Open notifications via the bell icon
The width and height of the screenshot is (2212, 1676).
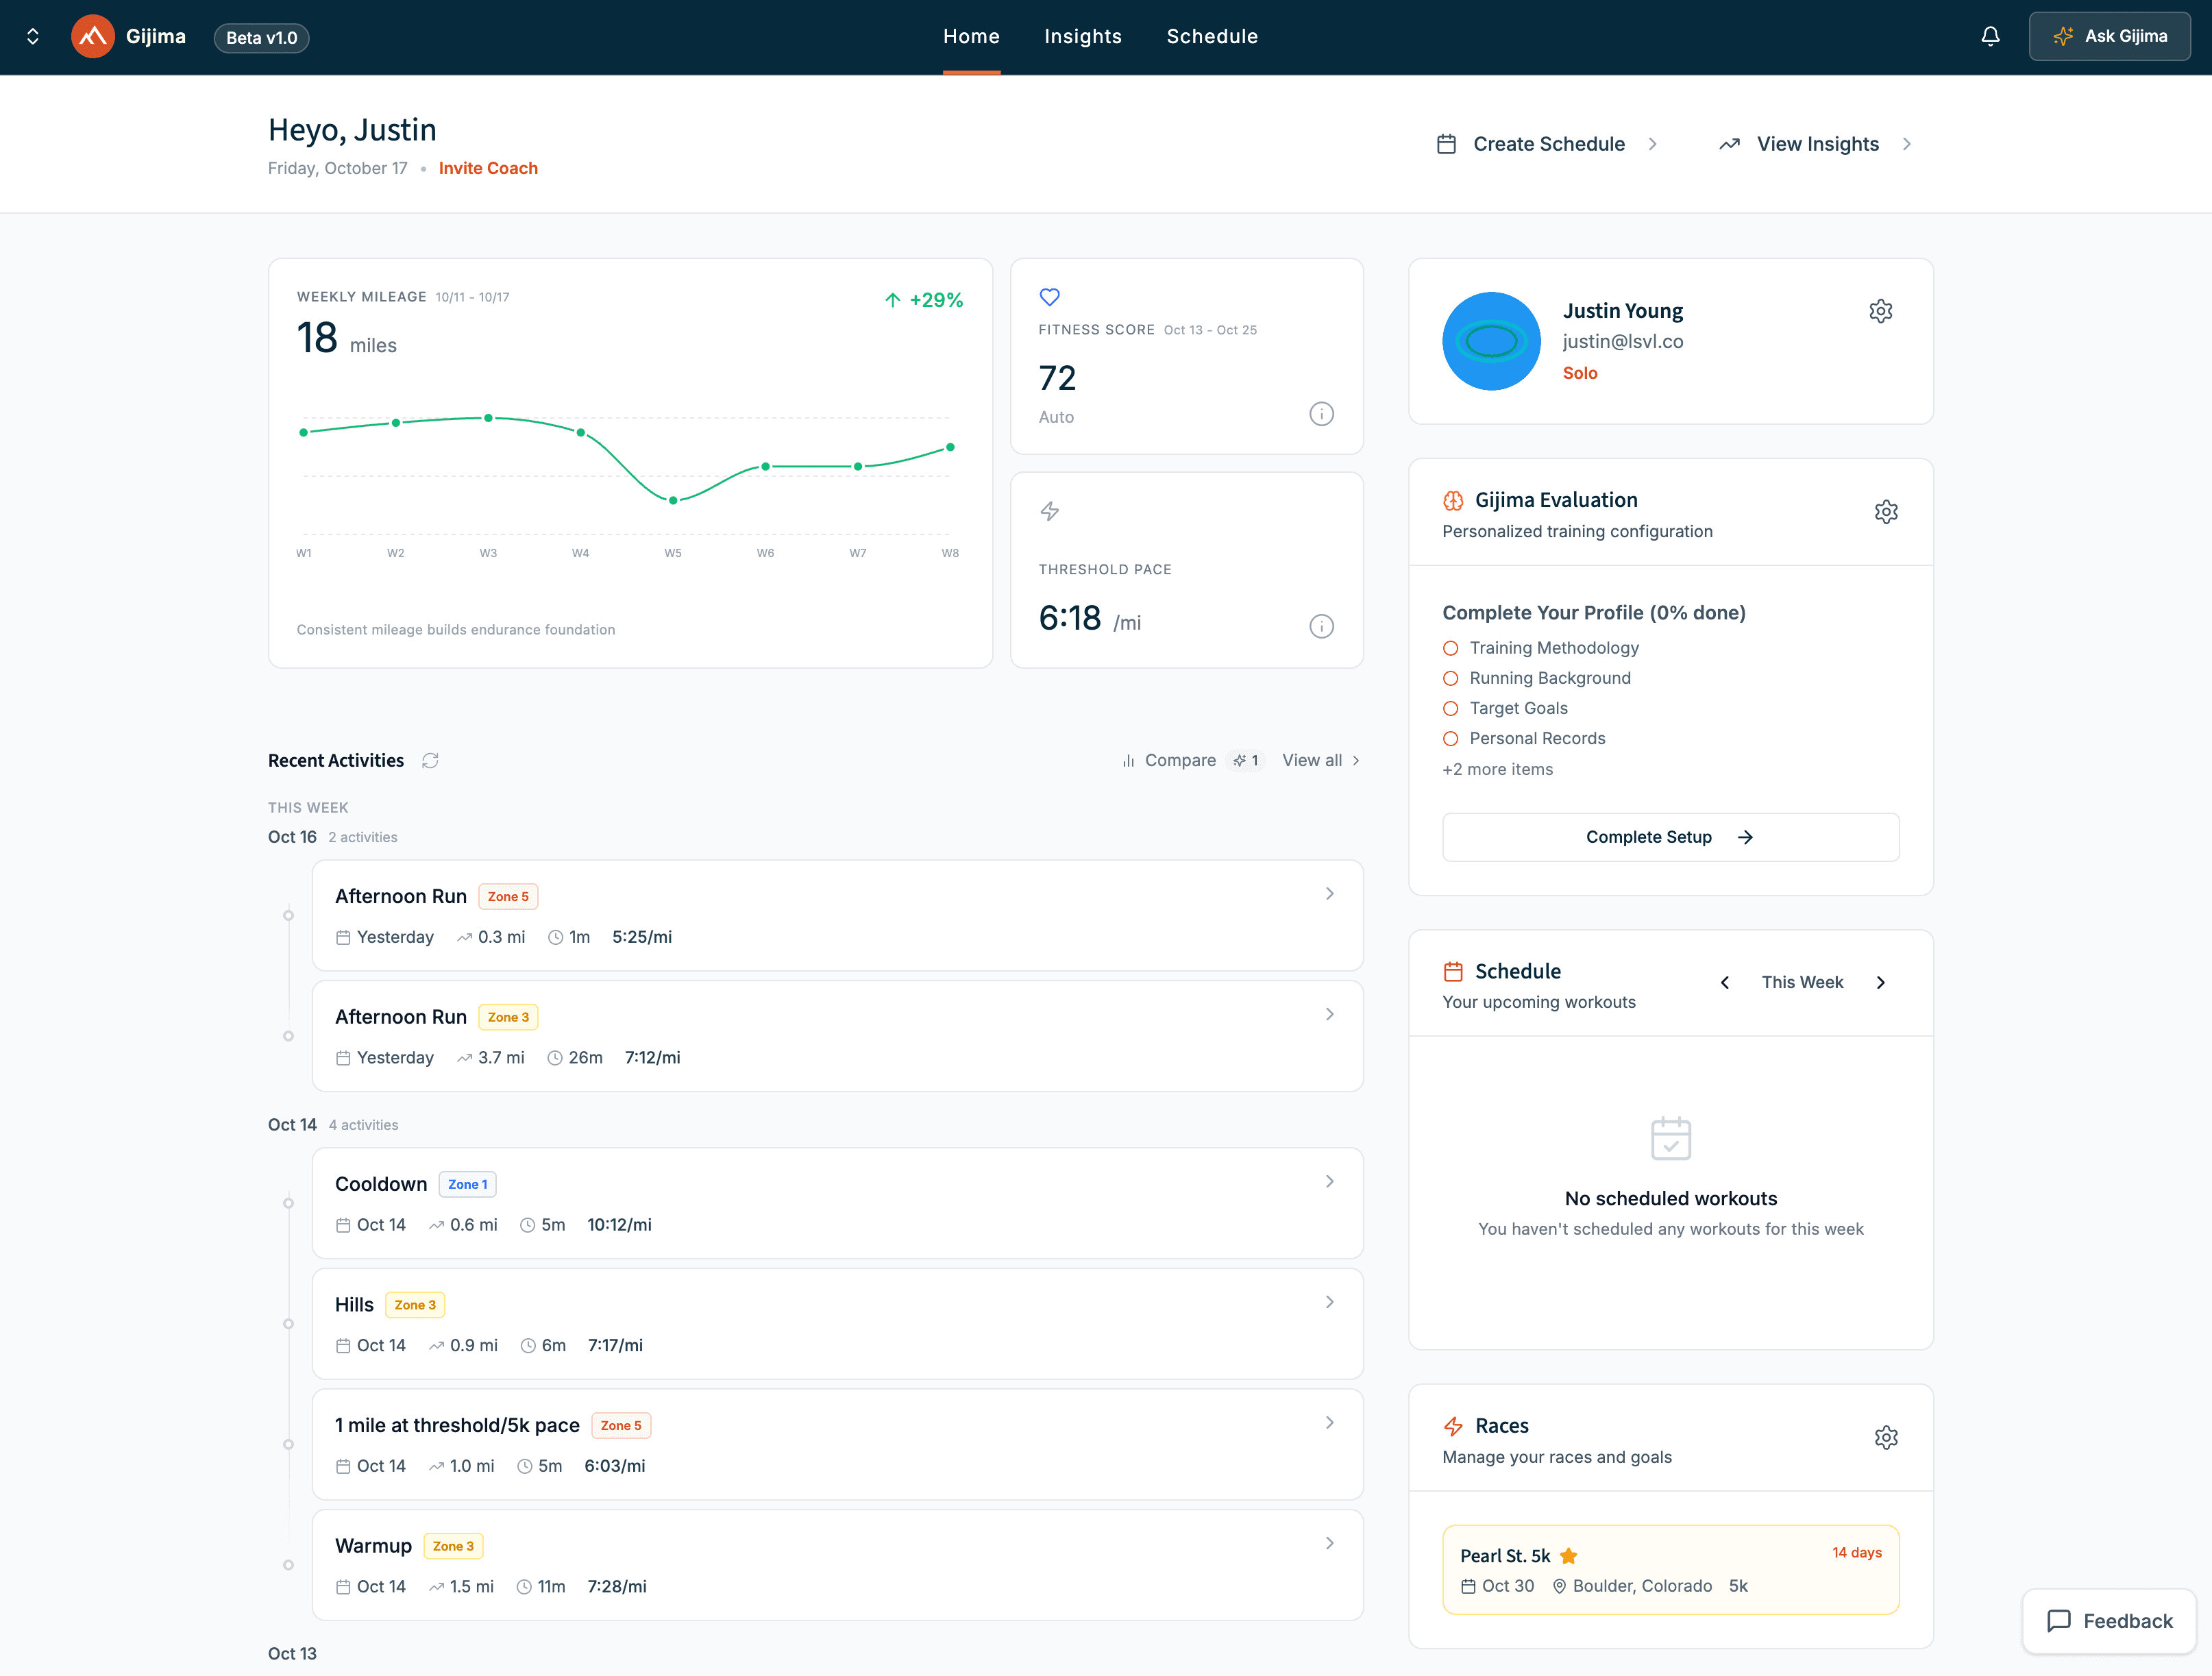[1990, 36]
